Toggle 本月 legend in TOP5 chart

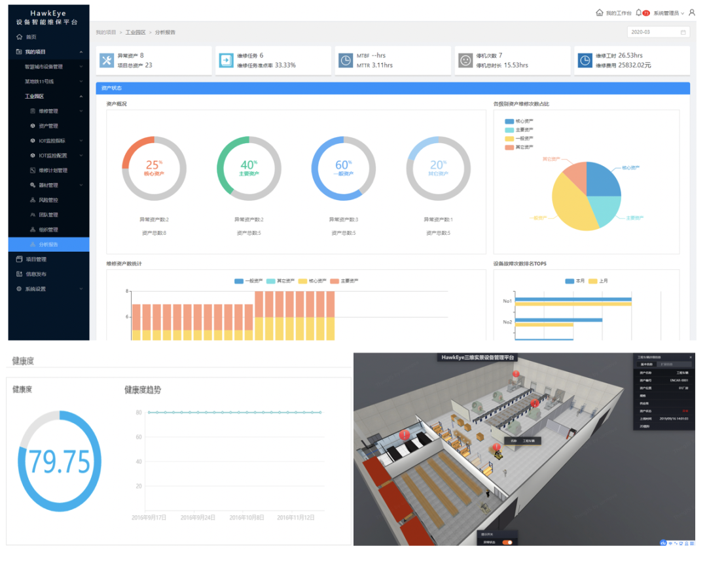[575, 281]
